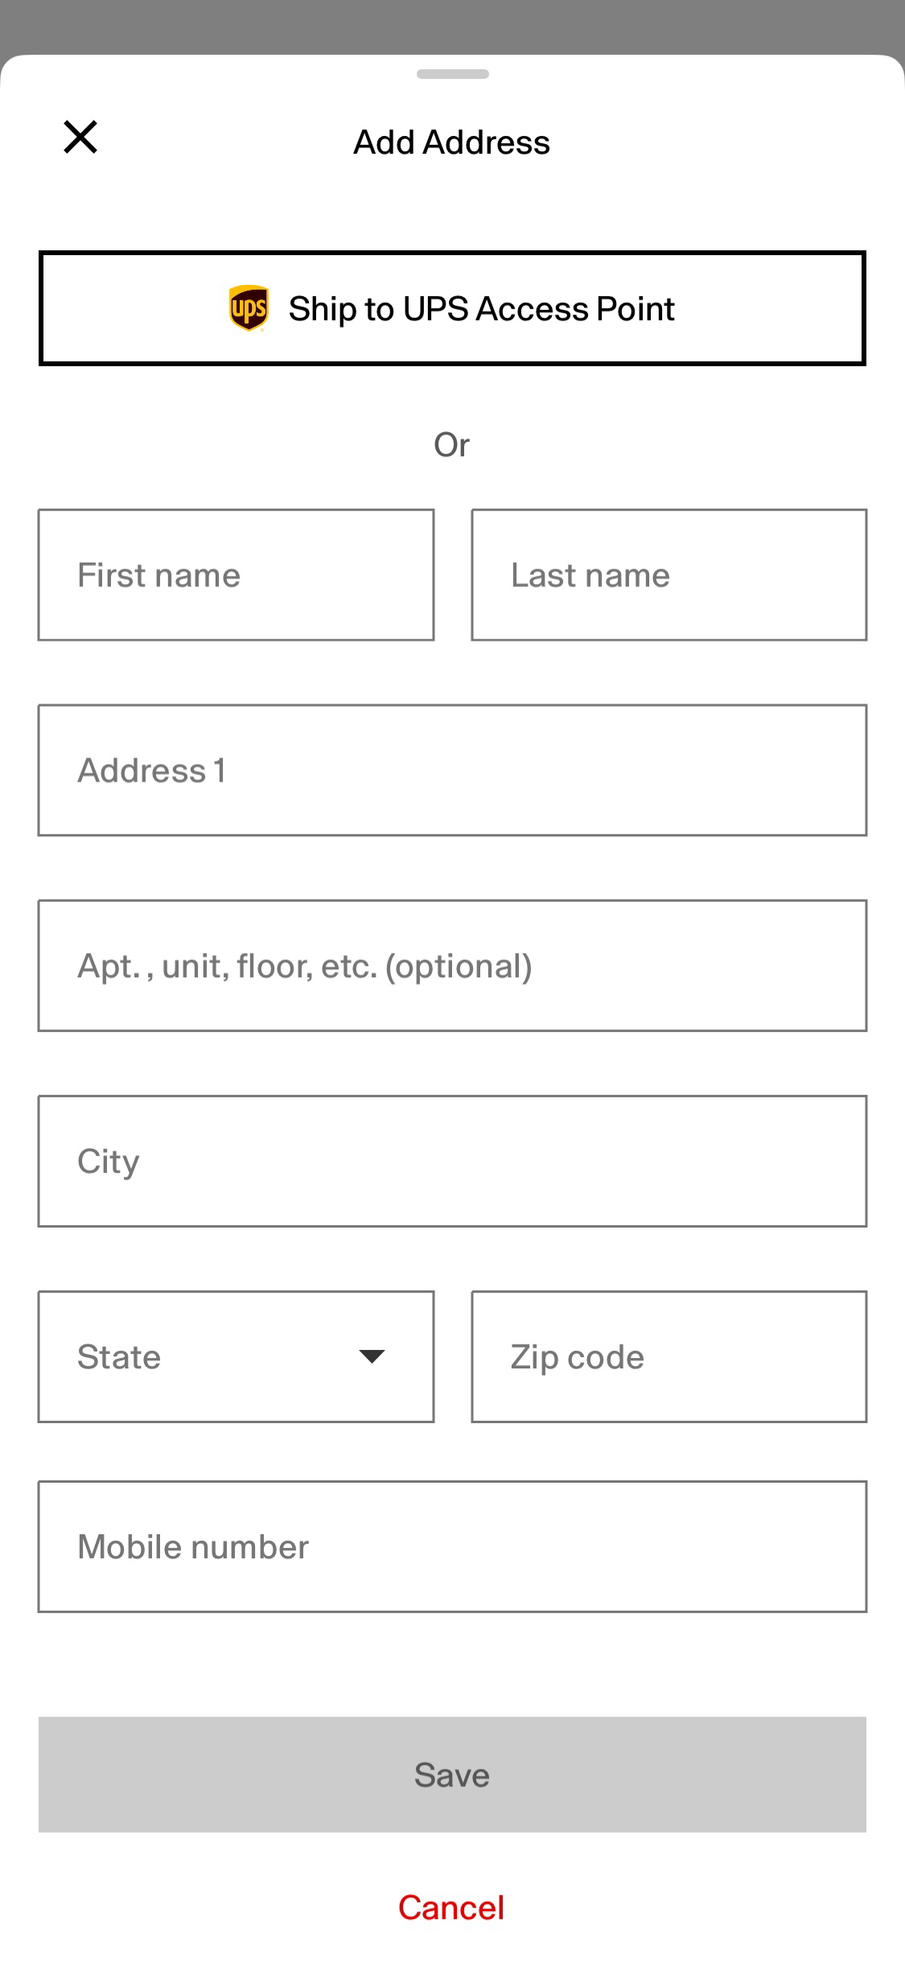Screen dimensions: 905x1981
Task: Select the Ship to UPS Access Point option
Action: [452, 308]
